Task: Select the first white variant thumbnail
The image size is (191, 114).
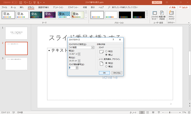Action: 97,15
